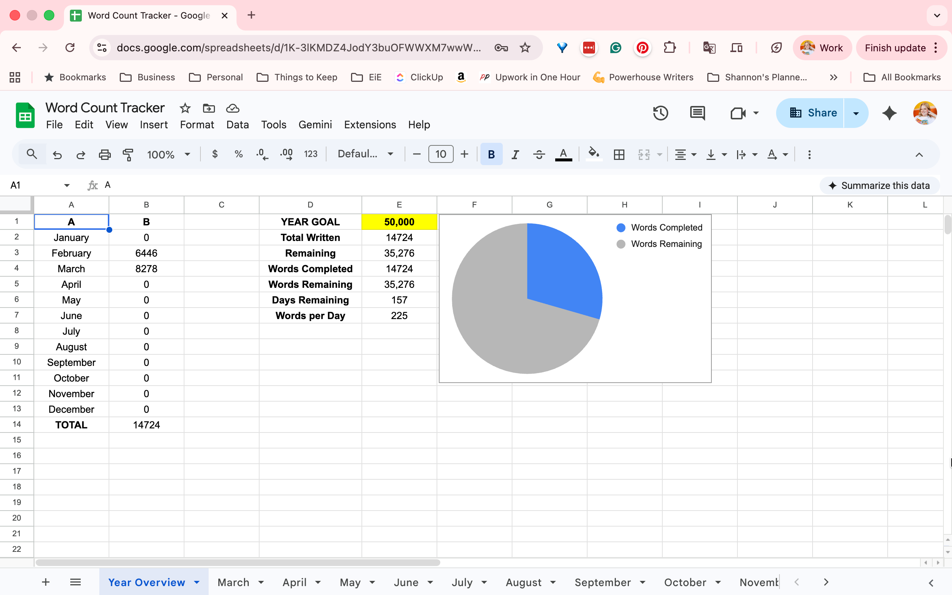Click the font size input field

[x=441, y=154]
